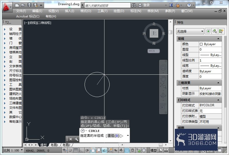Toggle object snap tracking in status bar
This screenshot has width=229, height=155.
(x=104, y=150)
